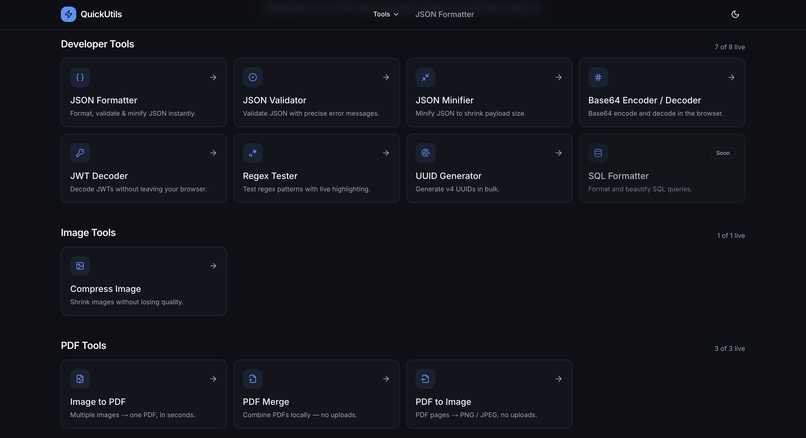Screen dimensions: 806x438
Task: Click the Image Tools heading
Action: 88,232
